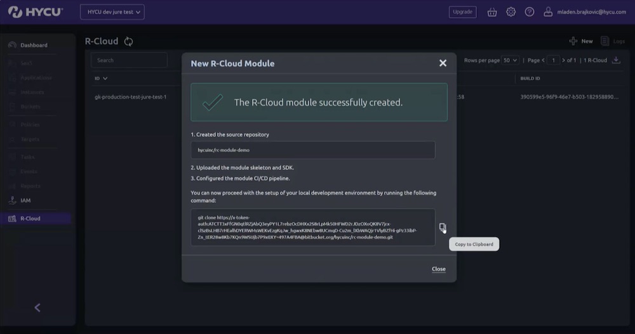The image size is (635, 334).
Task: Open the settings gear icon
Action: tap(511, 12)
